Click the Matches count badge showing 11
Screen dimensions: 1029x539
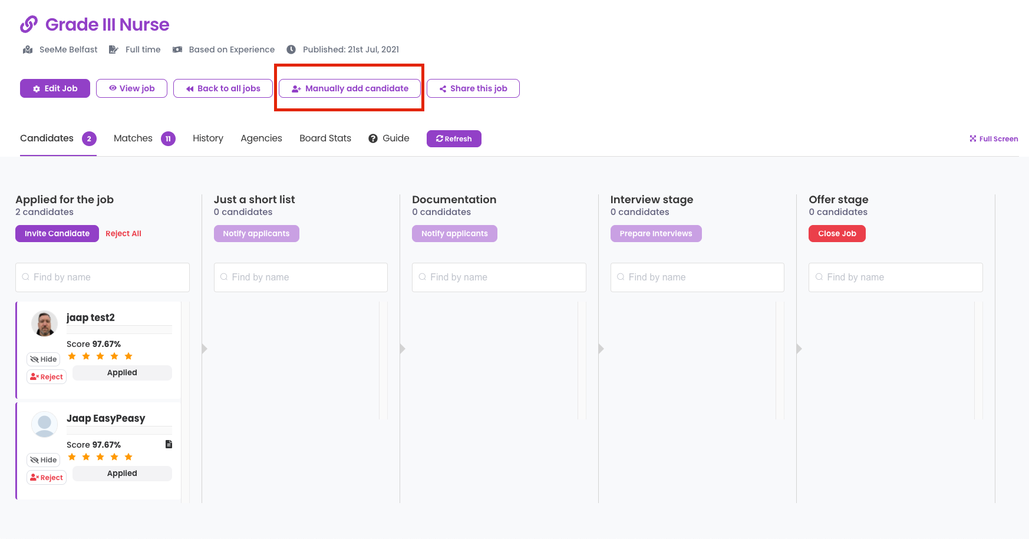click(168, 138)
